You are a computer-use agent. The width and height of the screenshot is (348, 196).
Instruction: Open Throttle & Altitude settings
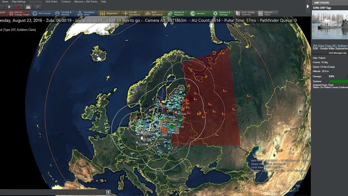63,13
